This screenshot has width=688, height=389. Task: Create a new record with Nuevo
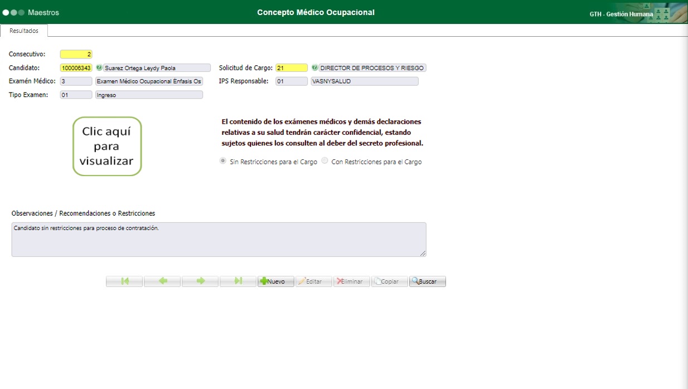pos(275,281)
